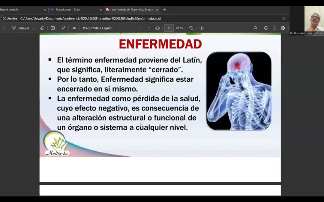Open a new browser tab

tap(165, 10)
